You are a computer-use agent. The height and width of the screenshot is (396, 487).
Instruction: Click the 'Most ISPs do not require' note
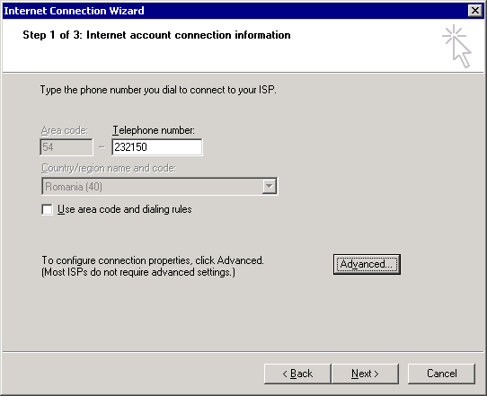coord(138,272)
